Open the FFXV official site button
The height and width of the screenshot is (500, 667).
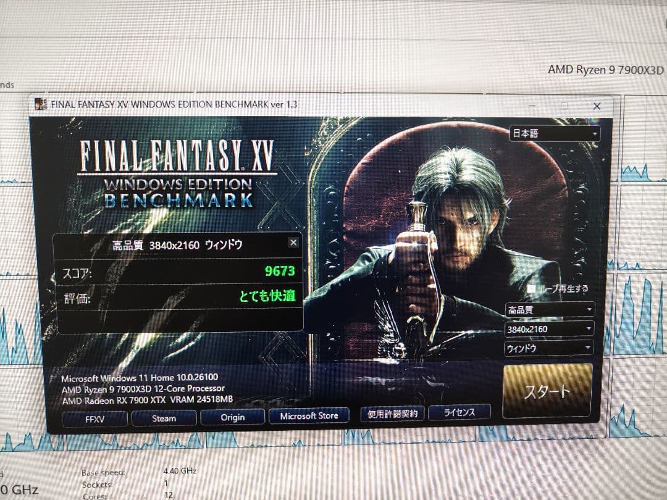coord(95,418)
